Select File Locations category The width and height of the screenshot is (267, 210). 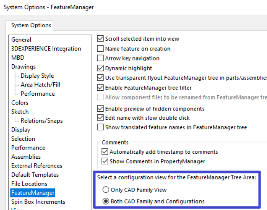(29, 184)
